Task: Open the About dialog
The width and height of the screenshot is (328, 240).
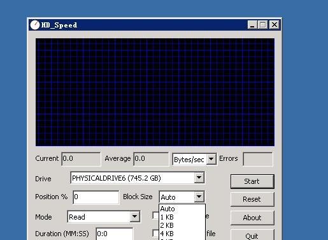Action: 252,218
